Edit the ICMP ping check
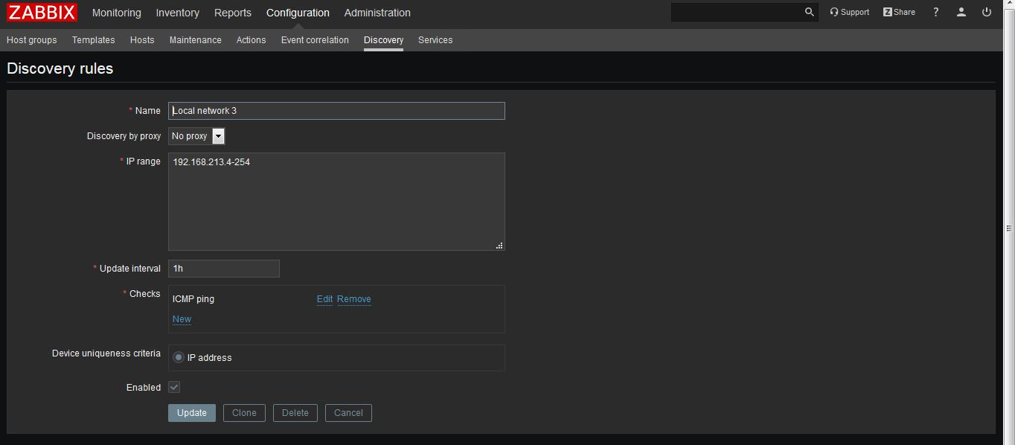Screen dimensions: 1015x445 click(x=324, y=299)
